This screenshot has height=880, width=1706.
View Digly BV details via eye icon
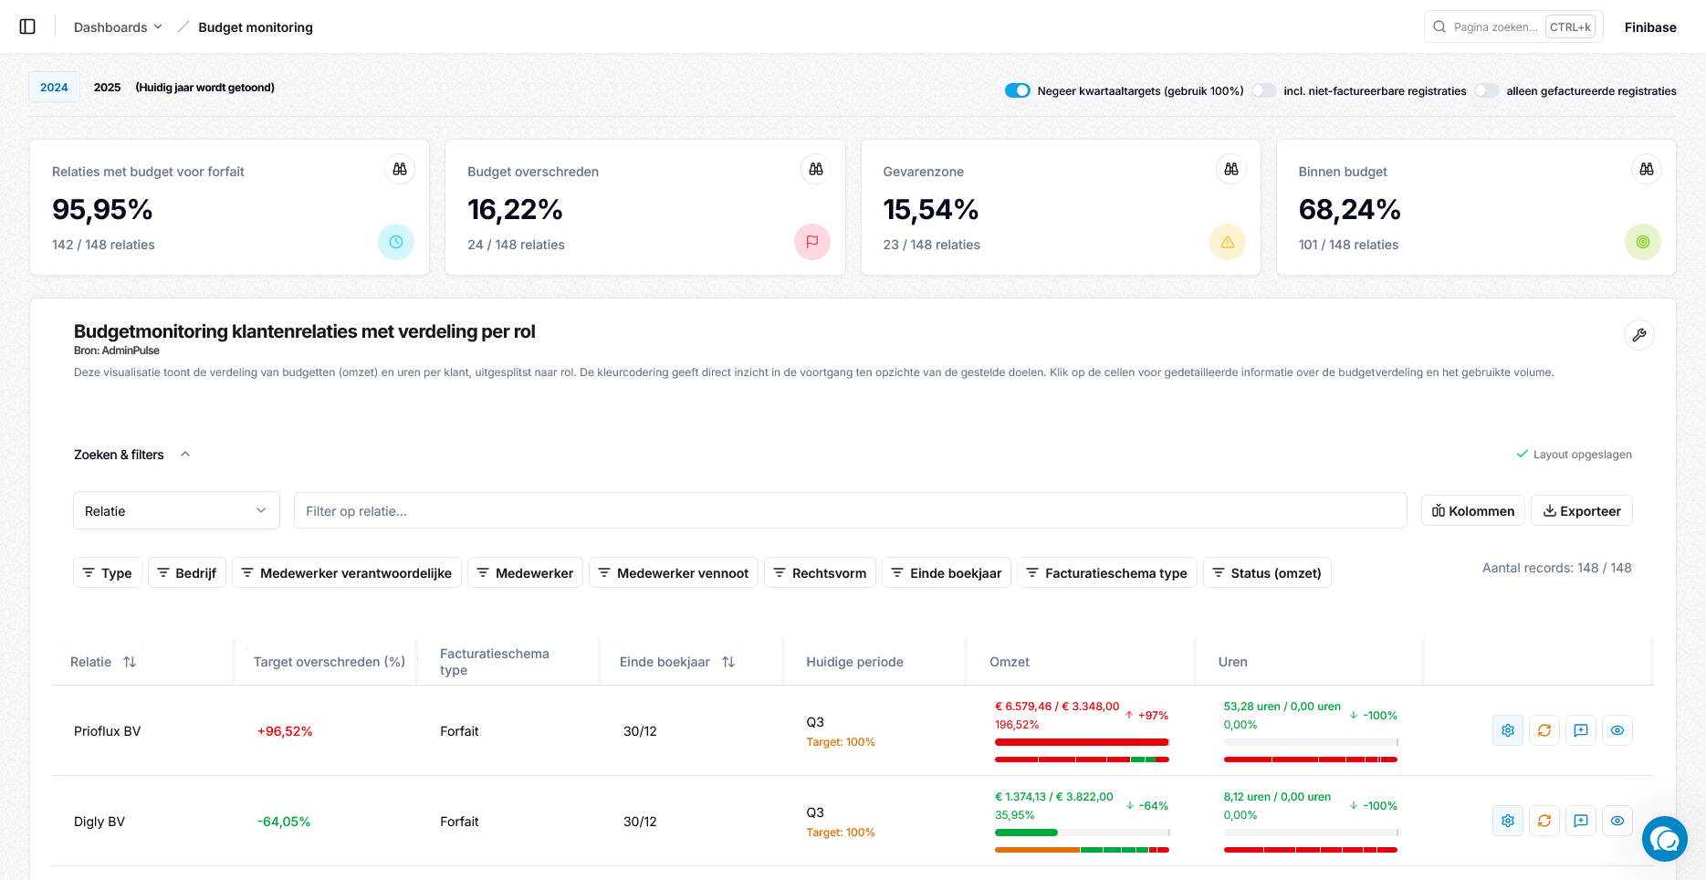(1617, 821)
